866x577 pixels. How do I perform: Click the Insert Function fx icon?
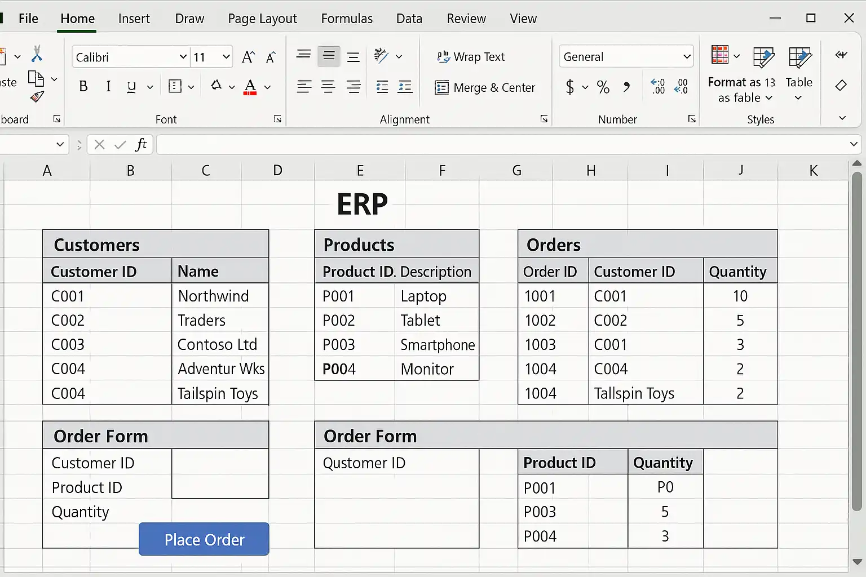pos(141,145)
